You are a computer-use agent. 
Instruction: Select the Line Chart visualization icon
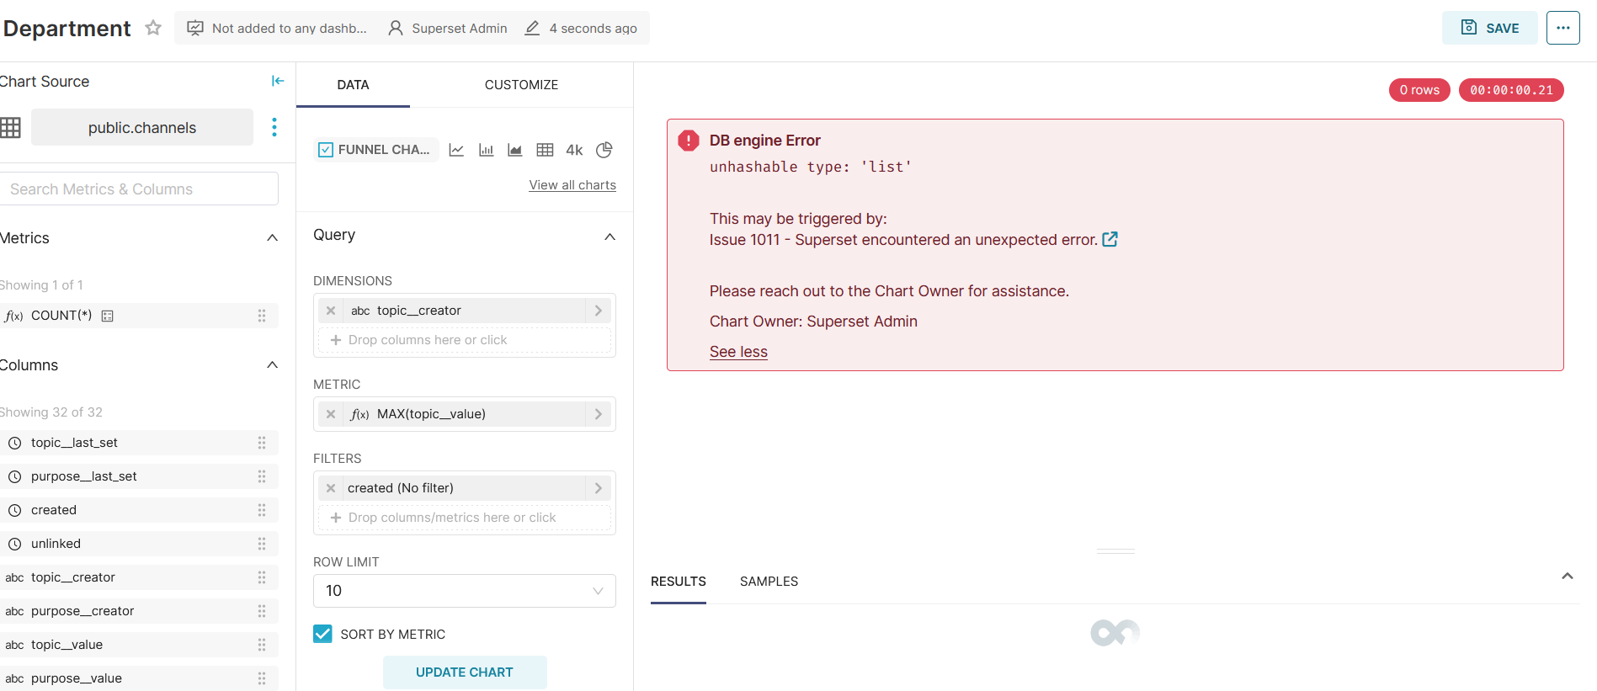point(455,149)
